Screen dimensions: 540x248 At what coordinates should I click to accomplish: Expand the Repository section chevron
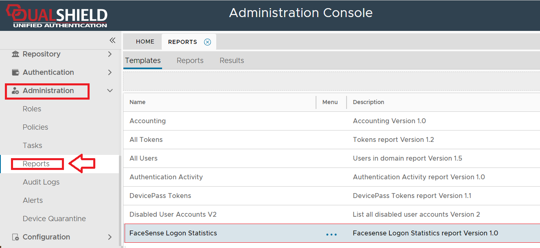click(x=110, y=54)
